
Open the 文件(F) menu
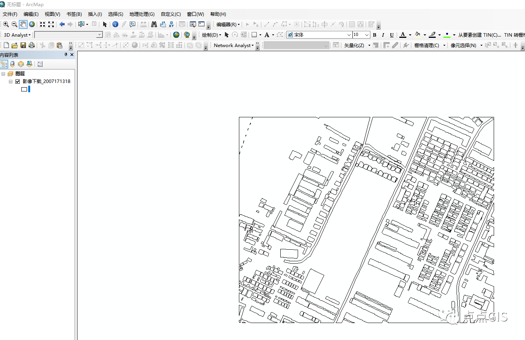(x=10, y=14)
